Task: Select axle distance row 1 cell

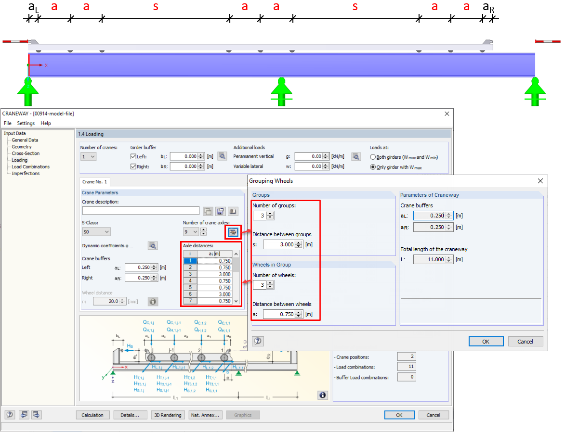Action: pos(215,261)
